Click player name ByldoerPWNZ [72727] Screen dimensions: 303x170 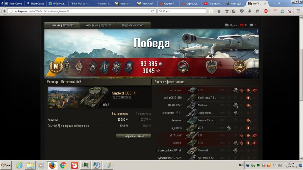point(169,158)
